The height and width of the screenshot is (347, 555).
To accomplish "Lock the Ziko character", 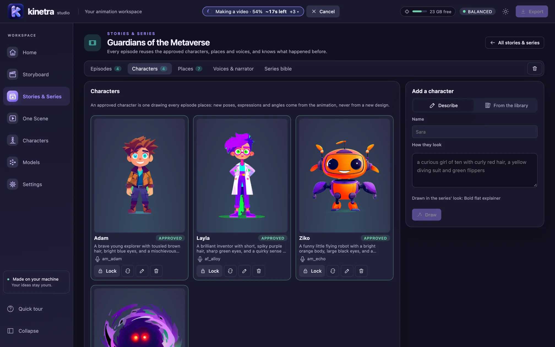I will (312, 271).
